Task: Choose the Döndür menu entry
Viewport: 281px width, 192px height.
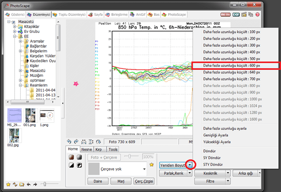Action: click(209, 151)
